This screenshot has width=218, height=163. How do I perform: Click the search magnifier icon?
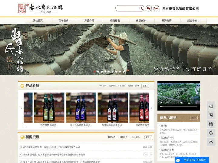point(141,8)
